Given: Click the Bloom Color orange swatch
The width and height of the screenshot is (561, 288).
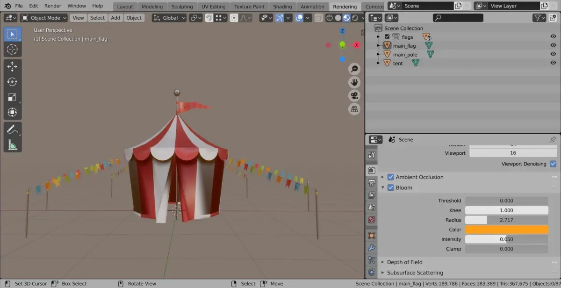Looking at the screenshot, I should click(506, 230).
